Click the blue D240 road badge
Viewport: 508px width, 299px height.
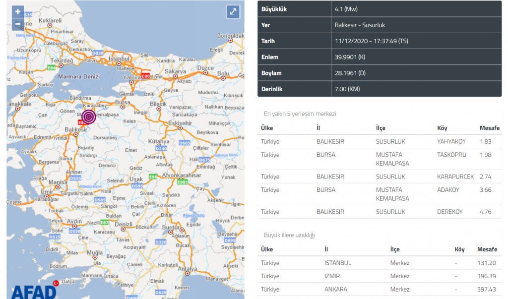[161, 149]
